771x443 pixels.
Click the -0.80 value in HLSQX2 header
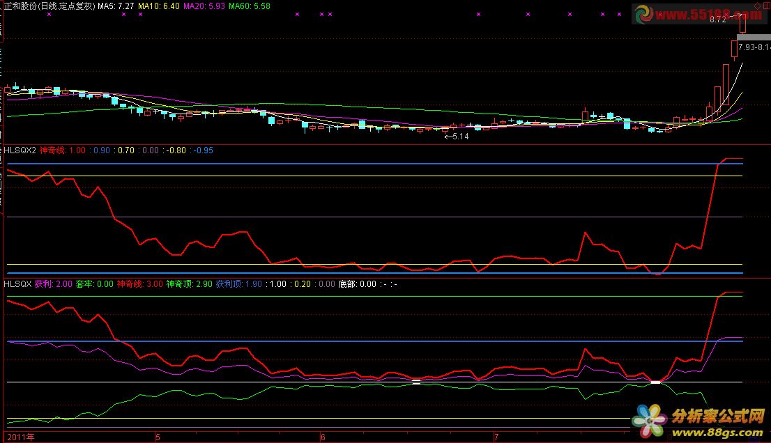pos(176,150)
